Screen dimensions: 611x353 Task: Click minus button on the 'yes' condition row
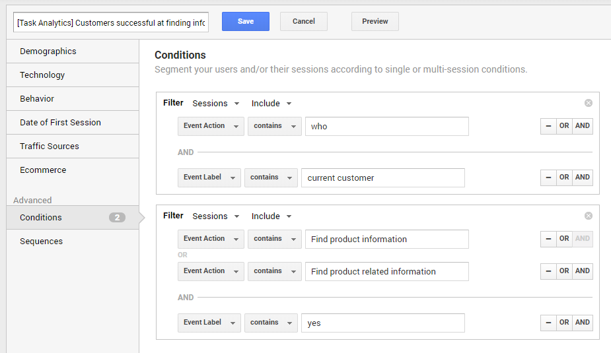(x=548, y=323)
